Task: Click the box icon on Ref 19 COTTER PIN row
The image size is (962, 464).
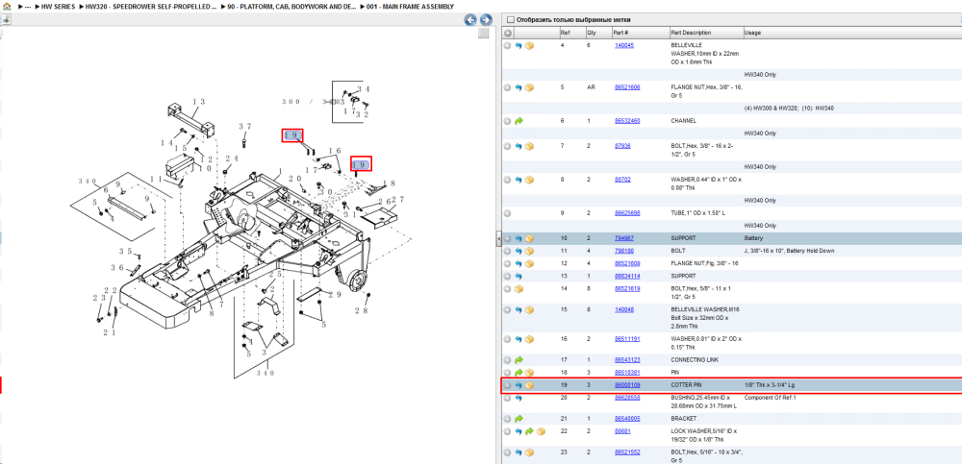Action: click(x=529, y=385)
